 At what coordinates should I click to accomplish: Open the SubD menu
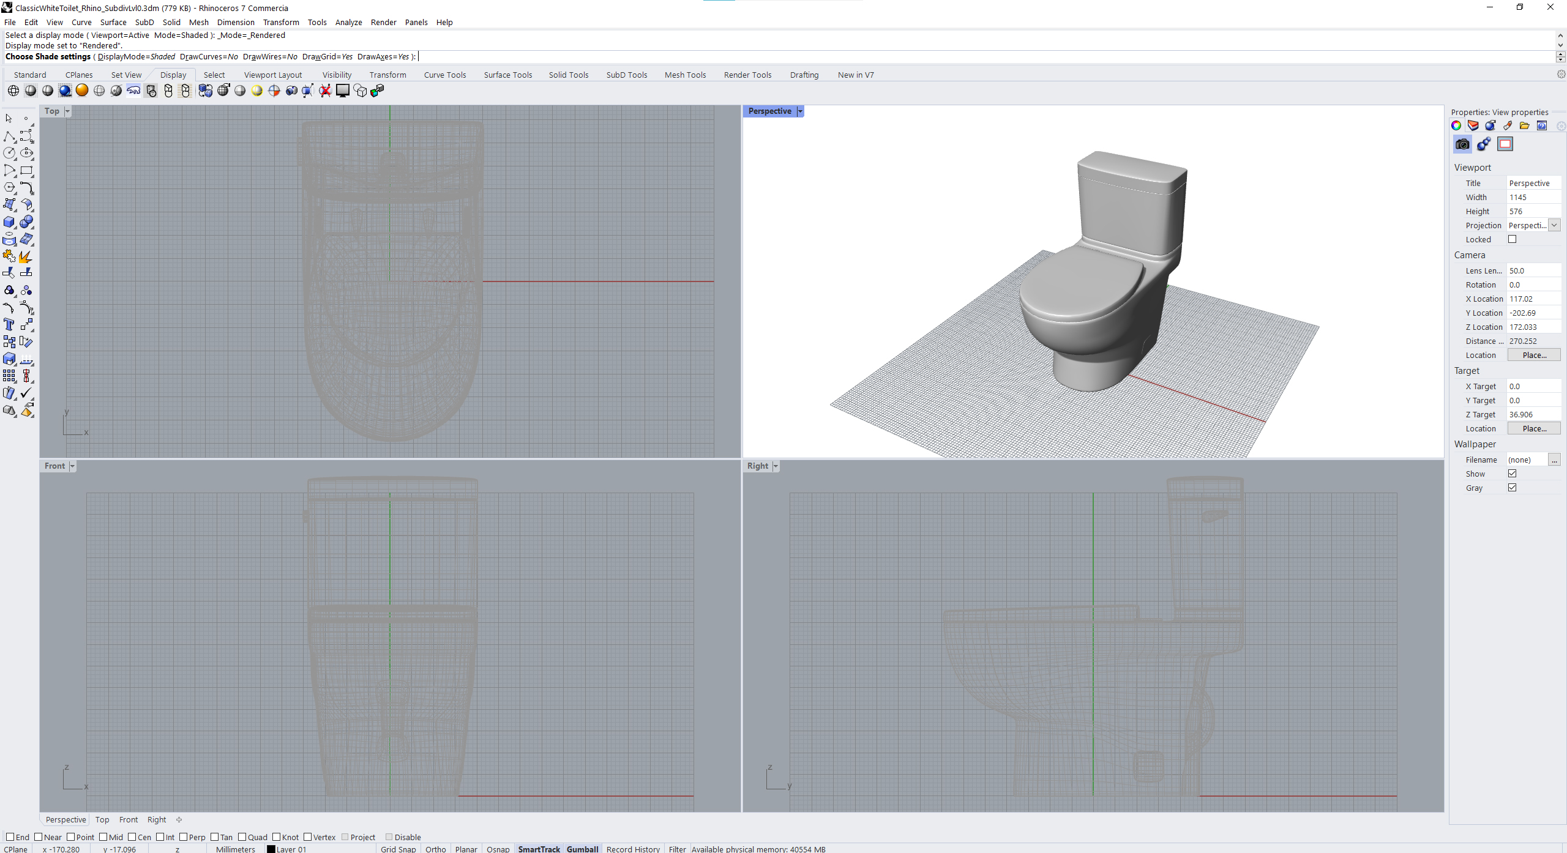coord(144,22)
